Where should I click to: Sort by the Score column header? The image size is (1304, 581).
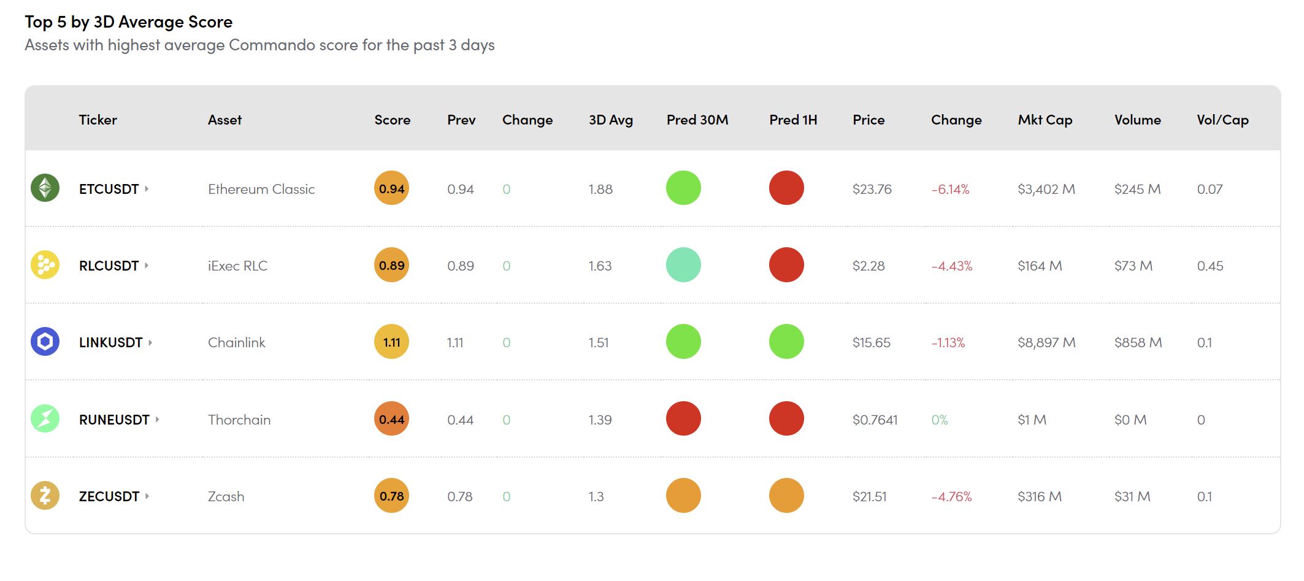tap(392, 120)
